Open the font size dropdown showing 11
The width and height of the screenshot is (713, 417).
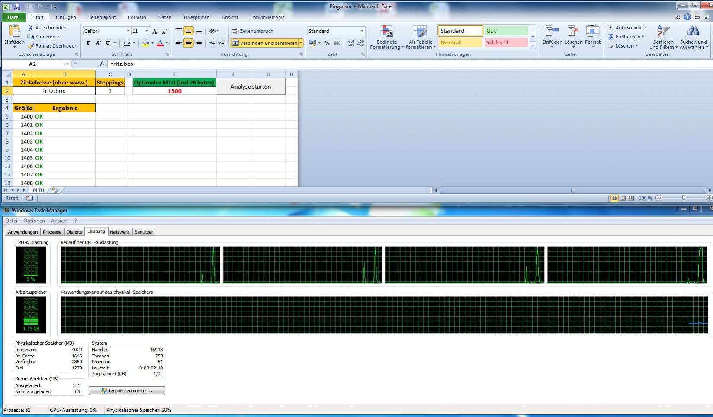[x=147, y=31]
